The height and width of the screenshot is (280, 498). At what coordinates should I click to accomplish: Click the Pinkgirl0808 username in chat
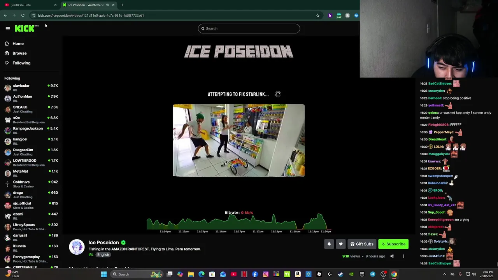tap(438, 125)
